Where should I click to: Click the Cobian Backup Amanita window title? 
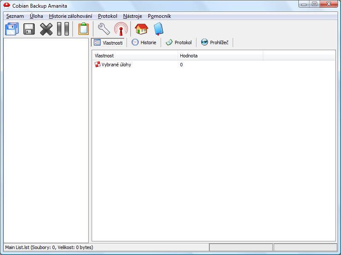click(x=40, y=6)
